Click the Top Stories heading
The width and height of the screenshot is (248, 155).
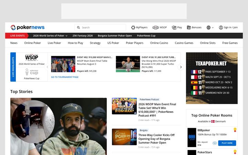(21, 92)
